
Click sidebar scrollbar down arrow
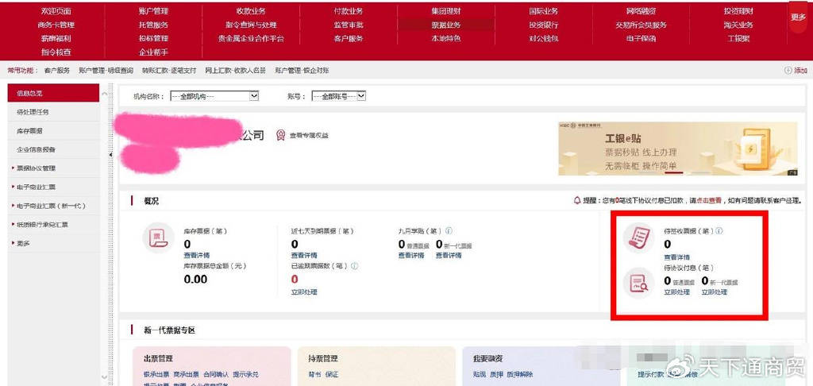[104, 377]
